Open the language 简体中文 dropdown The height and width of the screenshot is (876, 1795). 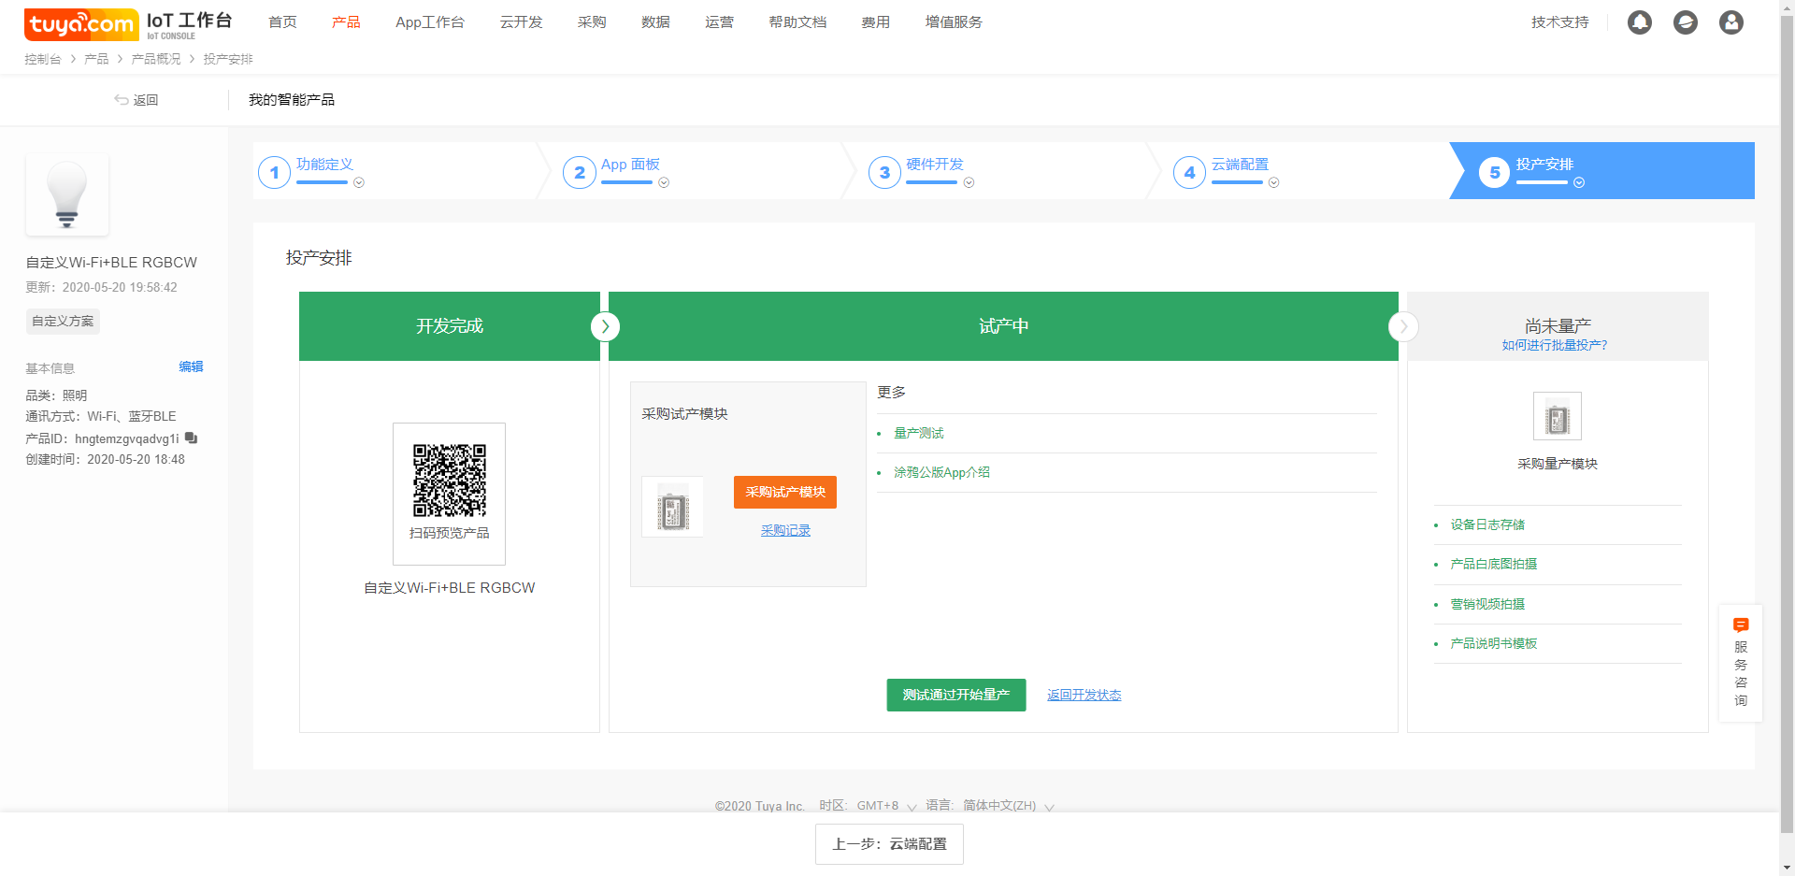tap(1008, 806)
